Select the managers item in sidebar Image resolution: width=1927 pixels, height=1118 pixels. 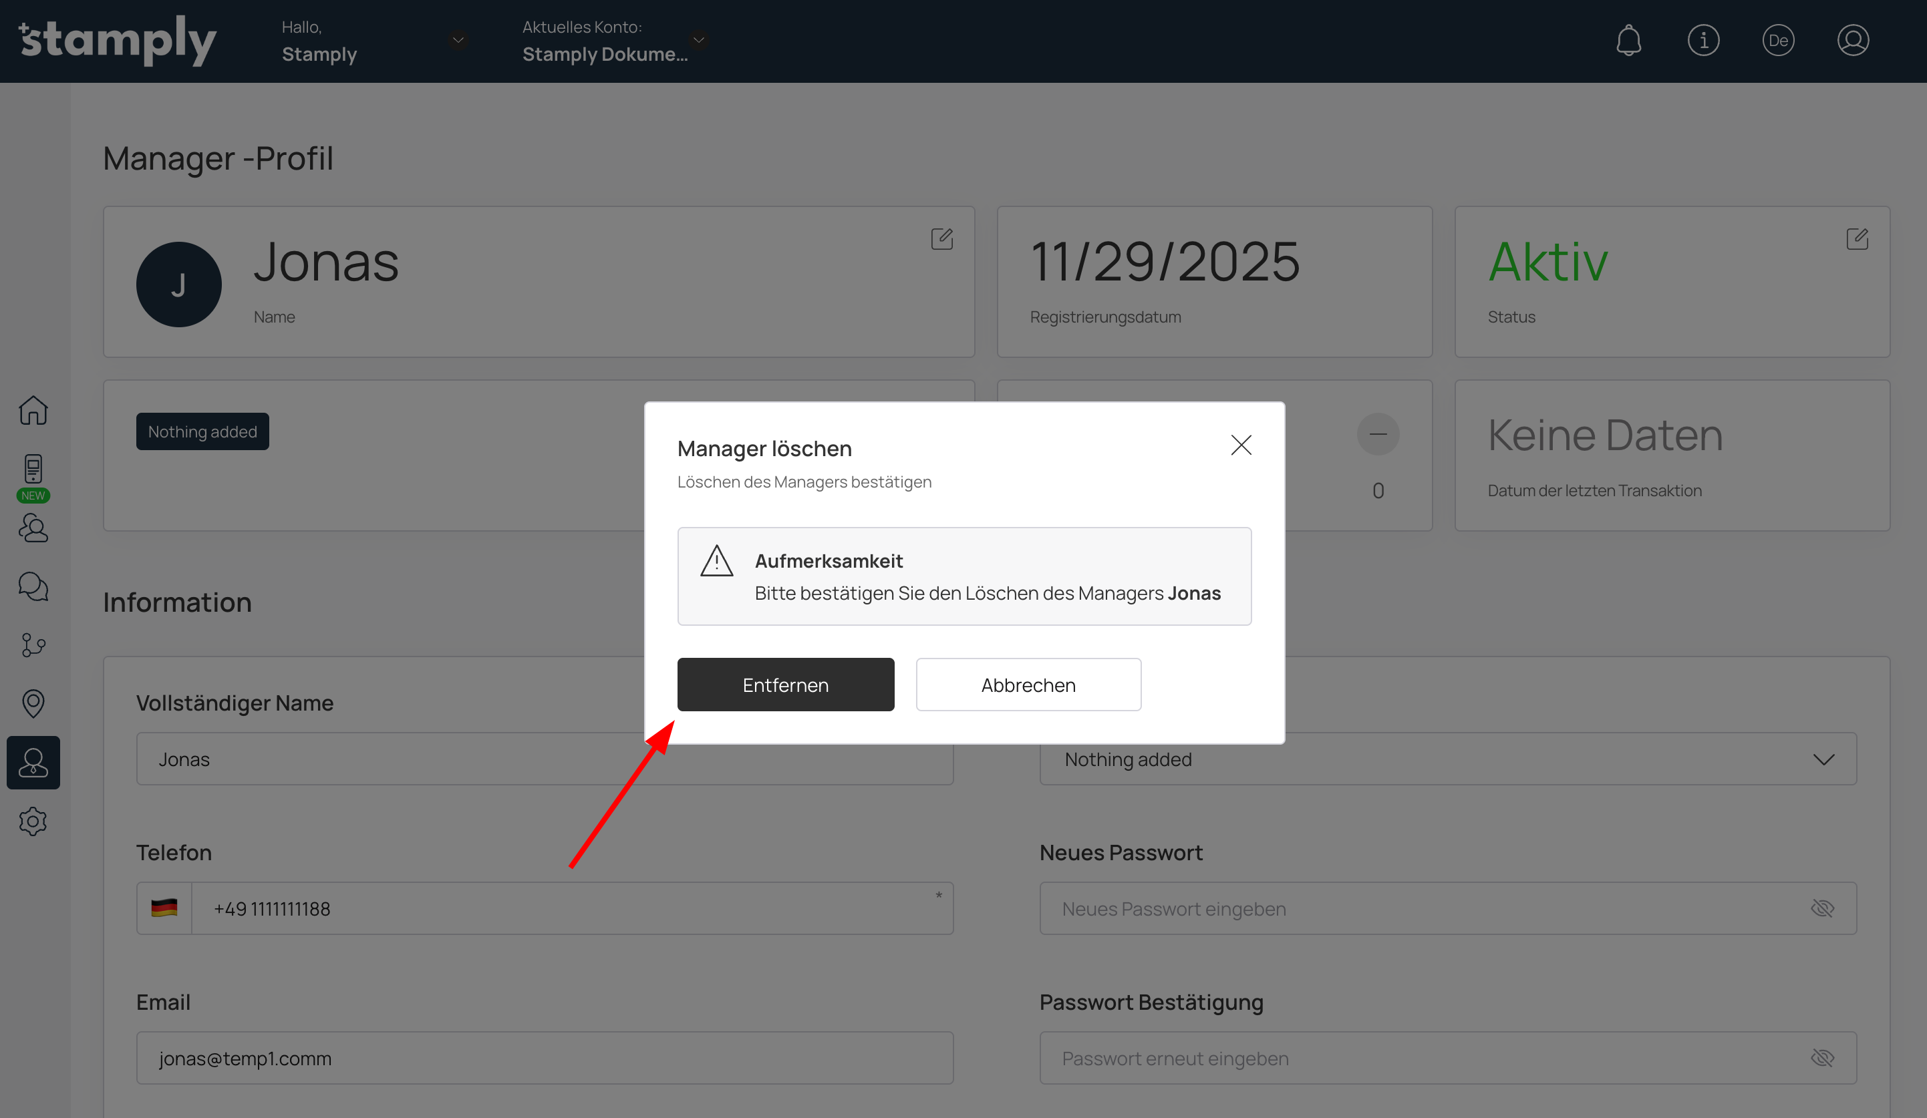tap(33, 763)
